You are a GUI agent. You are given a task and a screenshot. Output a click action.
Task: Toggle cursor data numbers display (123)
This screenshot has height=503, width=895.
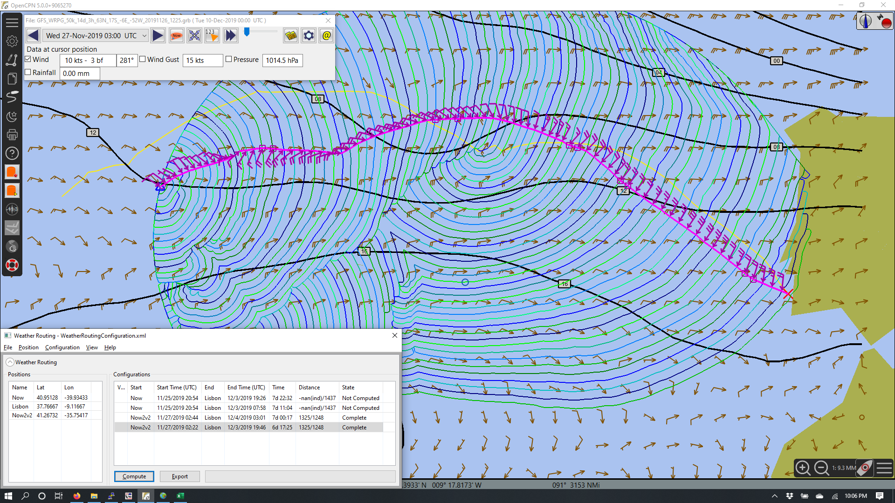point(212,35)
